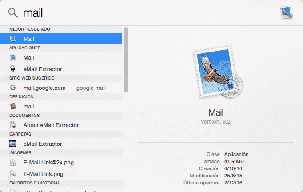Open the mail.google.com suggested website
The width and height of the screenshot is (303, 192).
pyautogui.click(x=61, y=88)
